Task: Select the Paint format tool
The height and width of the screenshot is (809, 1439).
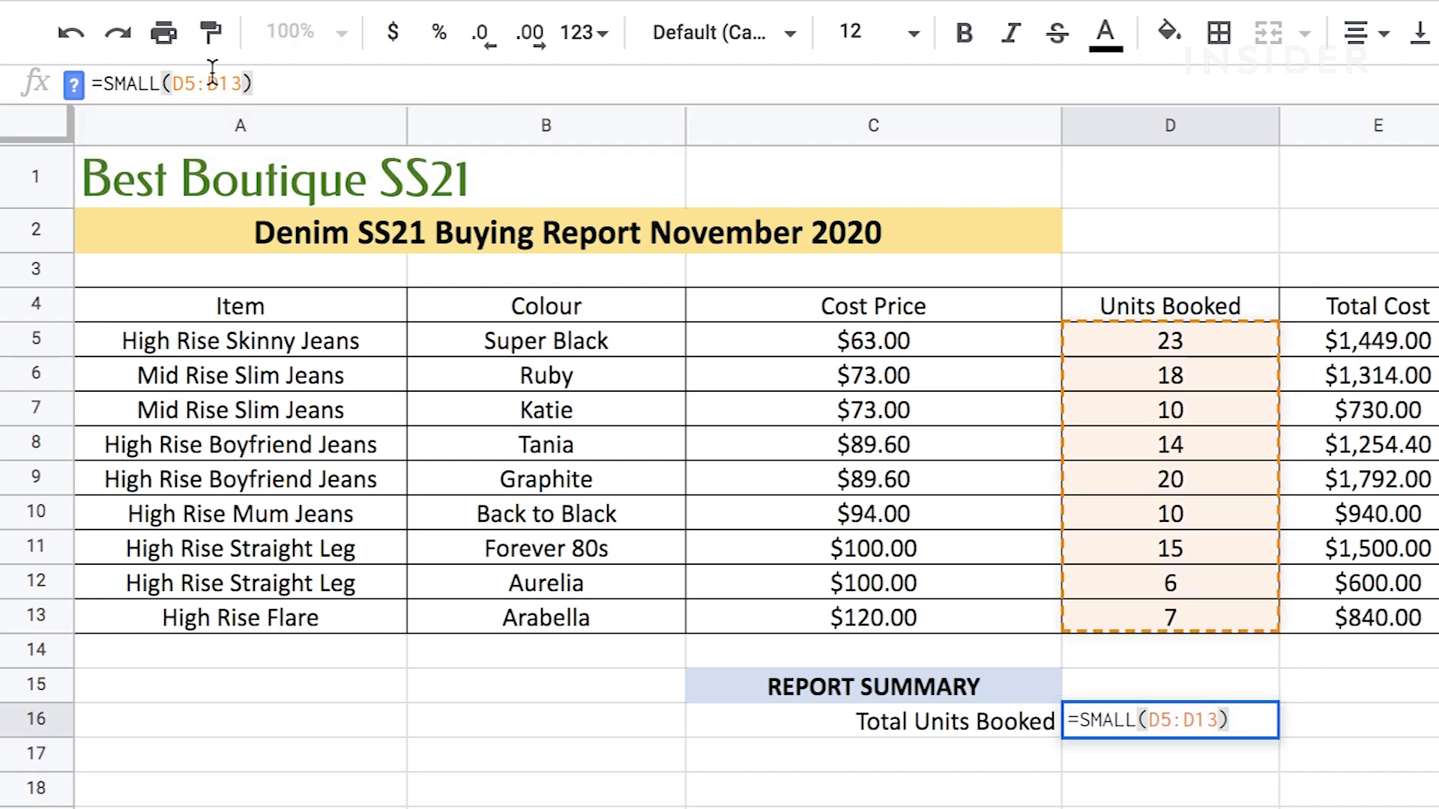Action: tap(211, 33)
